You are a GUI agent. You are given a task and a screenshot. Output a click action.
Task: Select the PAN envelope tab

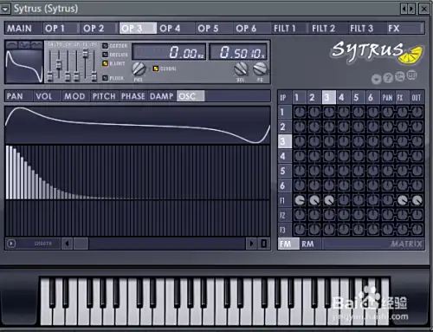[x=19, y=96]
